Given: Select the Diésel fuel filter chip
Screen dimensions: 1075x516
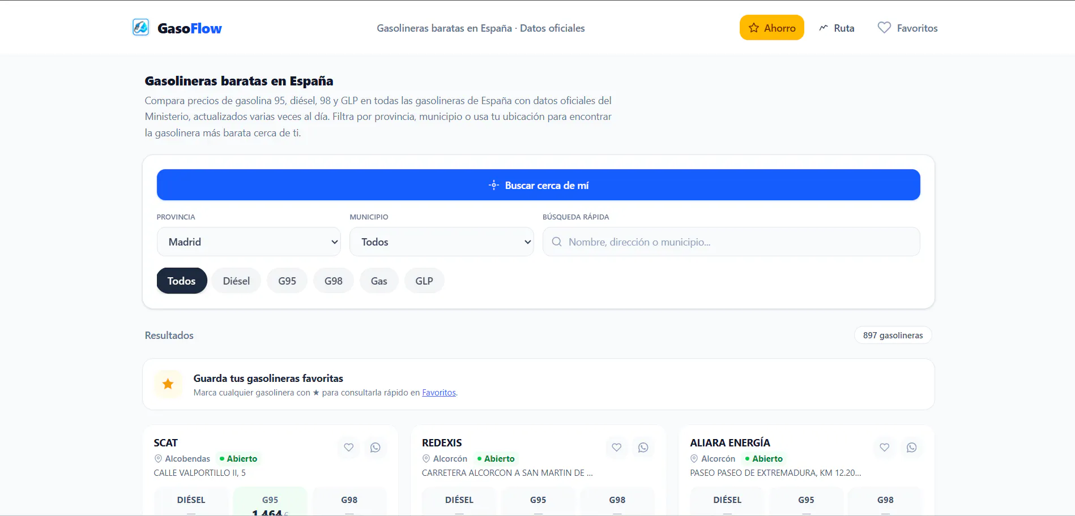Looking at the screenshot, I should click(x=236, y=281).
